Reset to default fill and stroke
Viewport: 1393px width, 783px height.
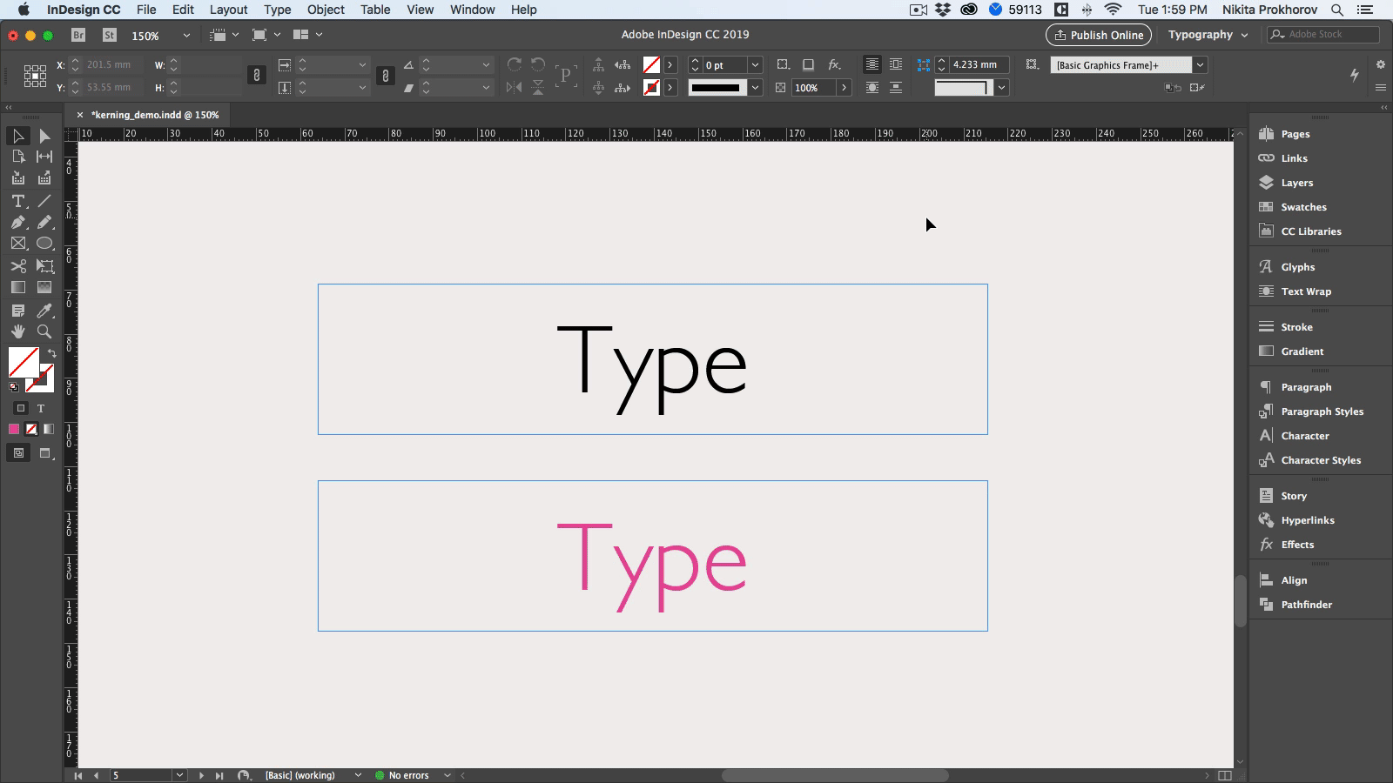pyautogui.click(x=14, y=387)
